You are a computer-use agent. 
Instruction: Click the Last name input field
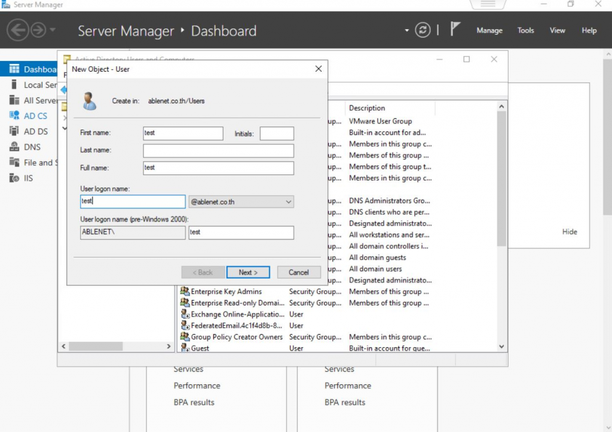(218, 150)
